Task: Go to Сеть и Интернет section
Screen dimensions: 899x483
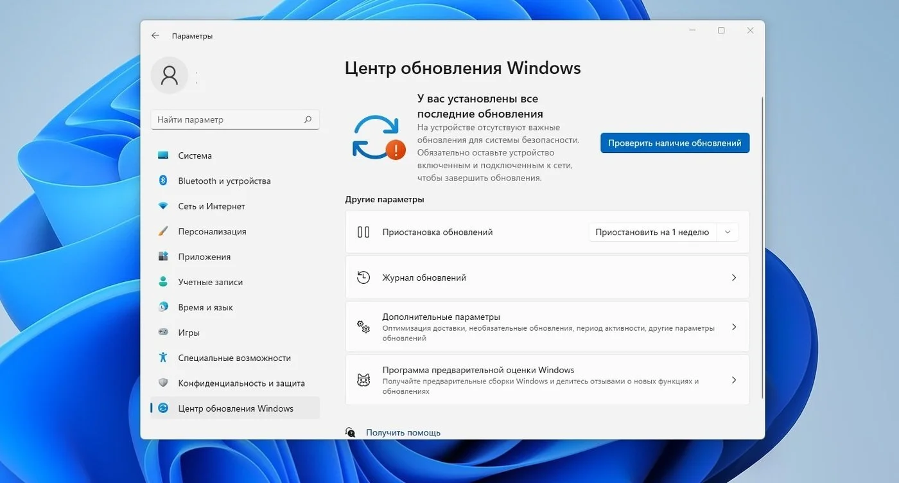Action: coord(235,206)
